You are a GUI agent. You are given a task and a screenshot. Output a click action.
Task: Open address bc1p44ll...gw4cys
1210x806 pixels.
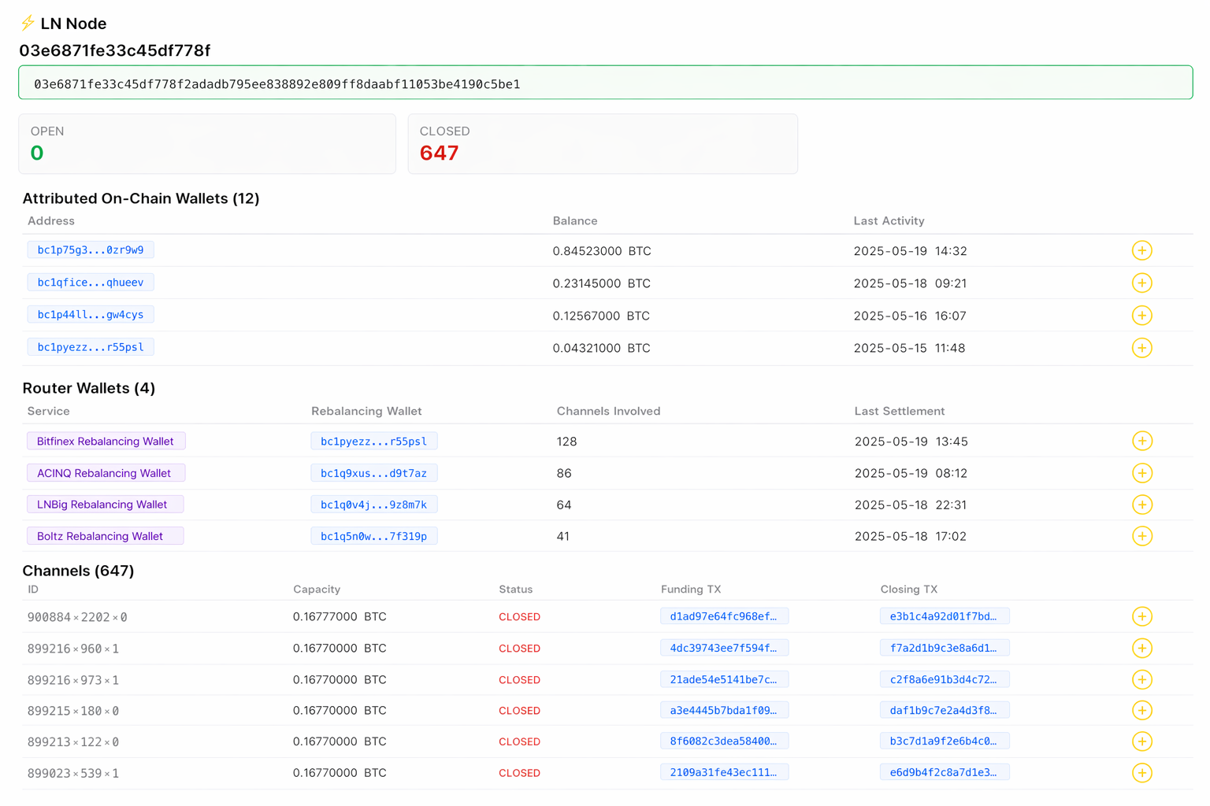click(x=91, y=315)
